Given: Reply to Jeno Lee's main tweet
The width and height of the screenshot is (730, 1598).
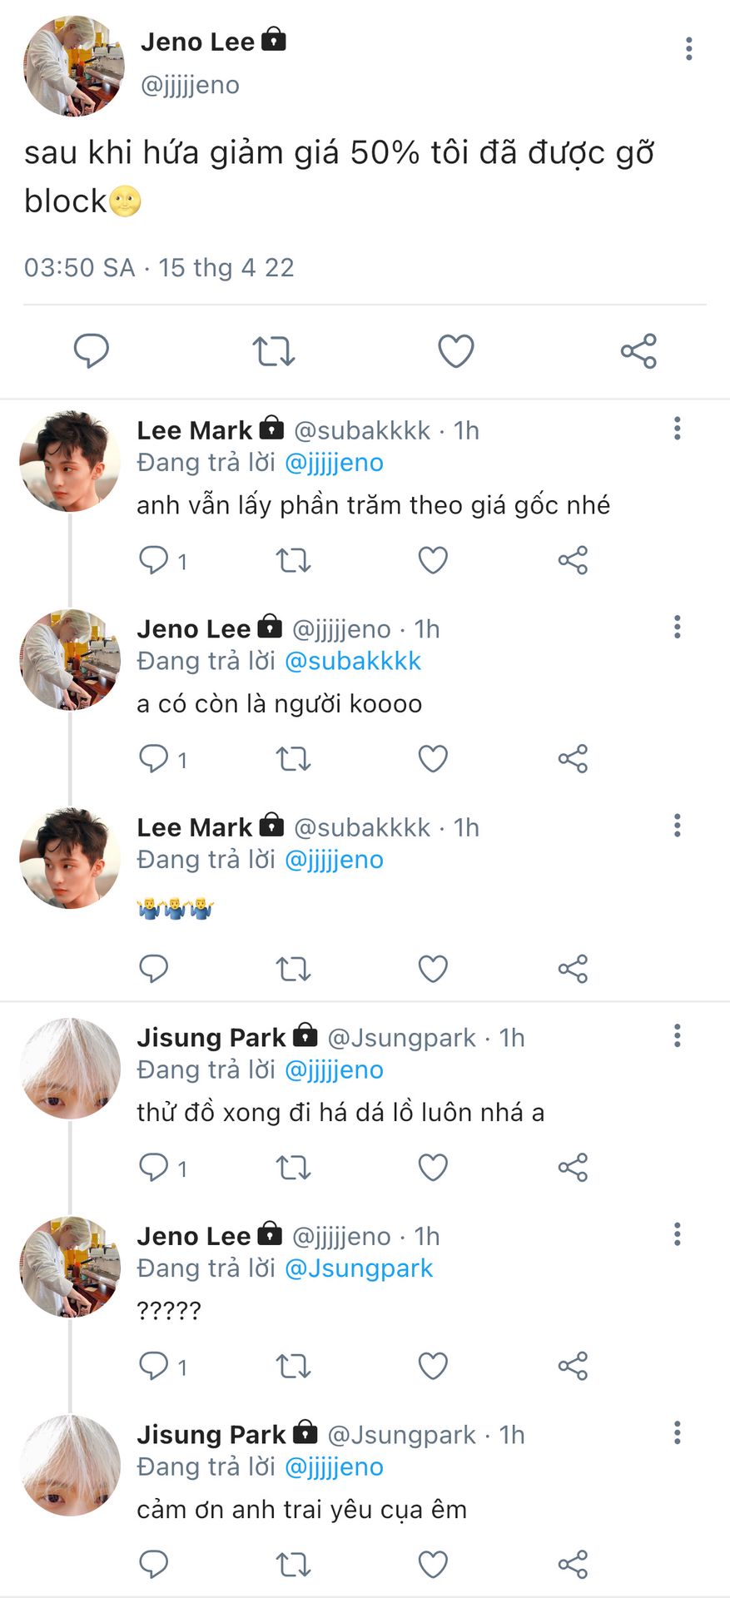Looking at the screenshot, I should click(92, 351).
